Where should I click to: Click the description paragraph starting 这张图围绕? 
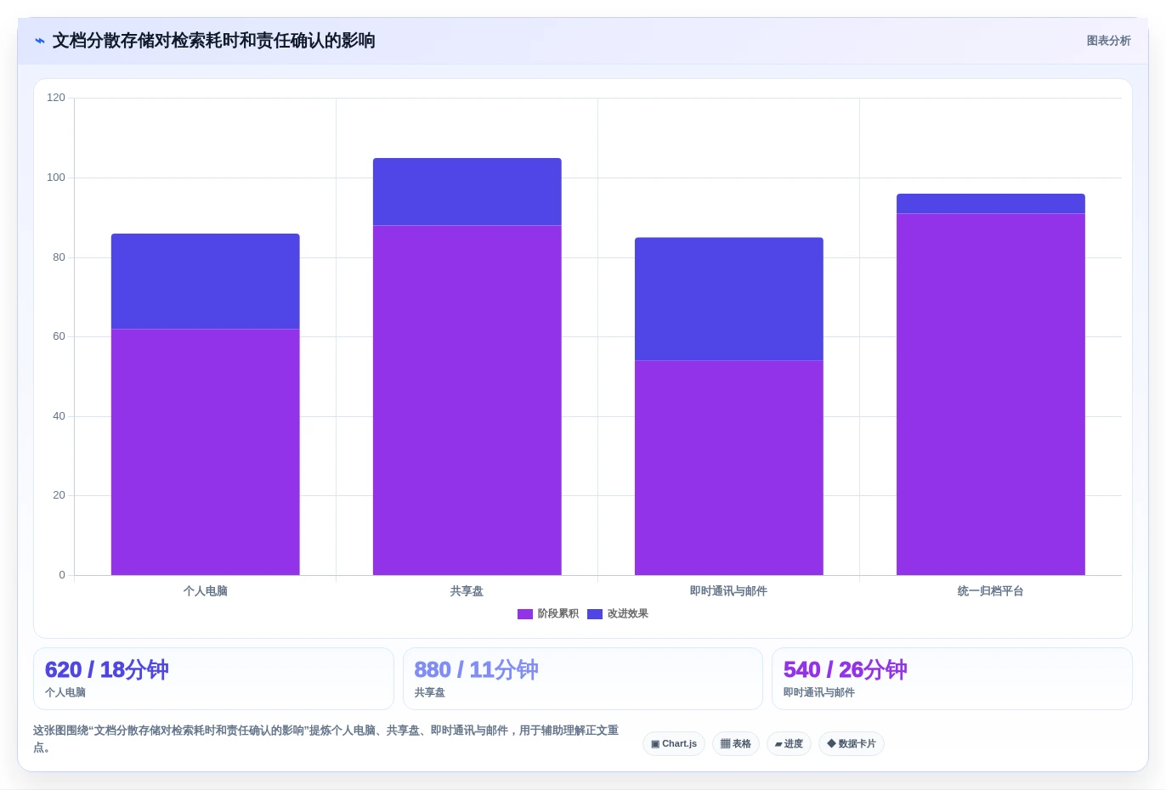[327, 739]
